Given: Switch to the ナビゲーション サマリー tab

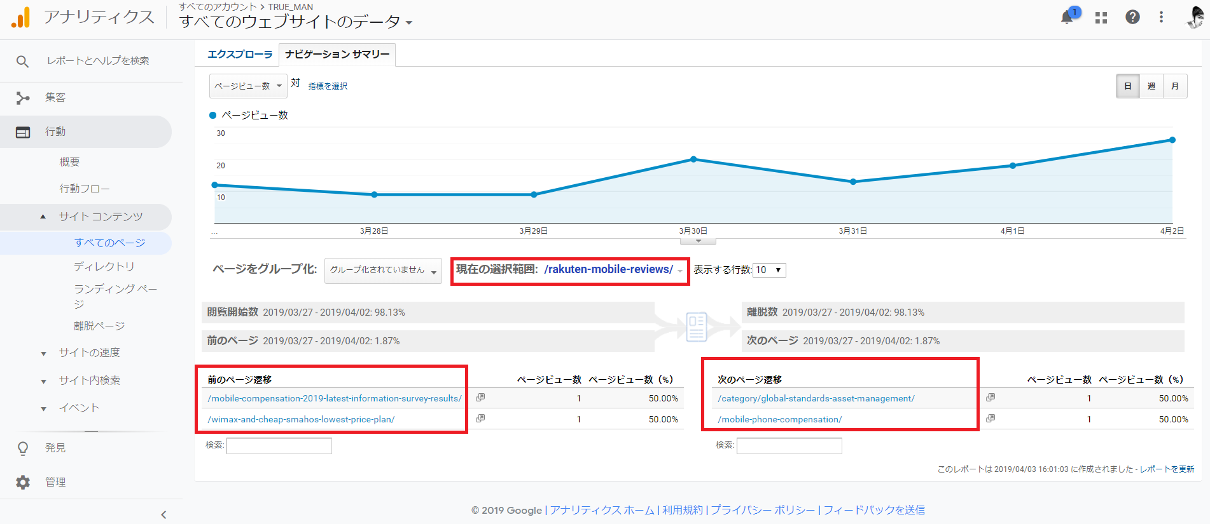Looking at the screenshot, I should click(337, 55).
